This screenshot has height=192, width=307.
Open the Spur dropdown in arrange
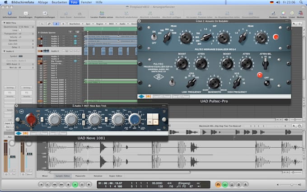coord(89,23)
